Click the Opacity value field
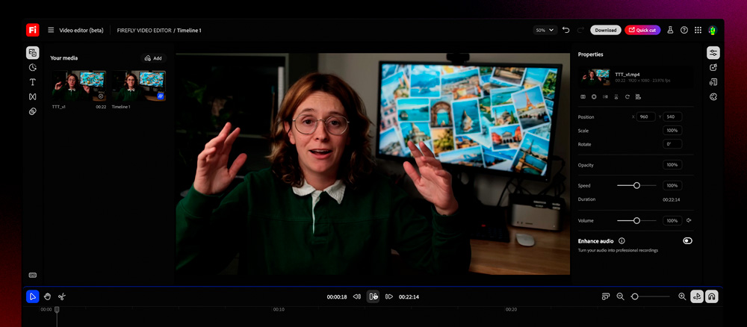 [672, 165]
